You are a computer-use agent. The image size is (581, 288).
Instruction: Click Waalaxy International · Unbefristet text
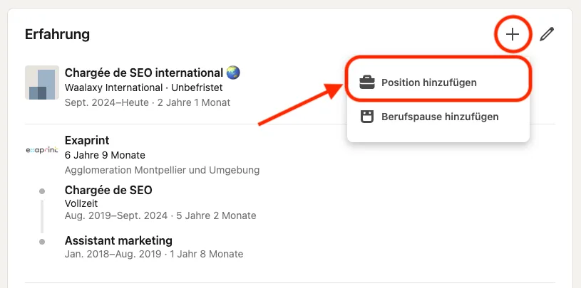point(144,87)
